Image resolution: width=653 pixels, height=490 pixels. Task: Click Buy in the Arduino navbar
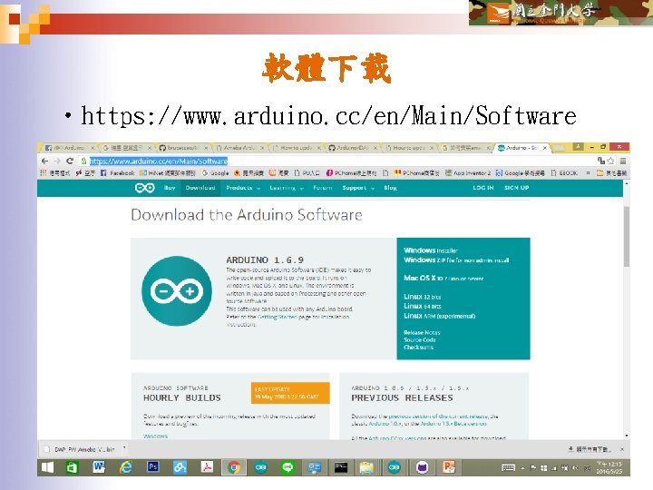pyautogui.click(x=170, y=188)
